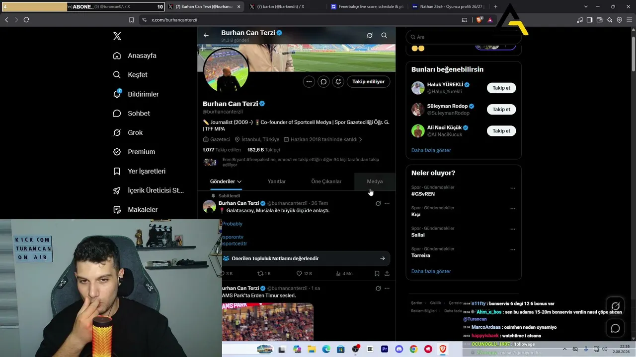Screen dimensions: 636x357
Task: Like the pinned post with 12 B likes
Action: [x=304, y=273]
